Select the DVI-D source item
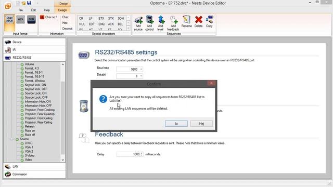Viewport: 333px width, 187px height. [x=29, y=143]
